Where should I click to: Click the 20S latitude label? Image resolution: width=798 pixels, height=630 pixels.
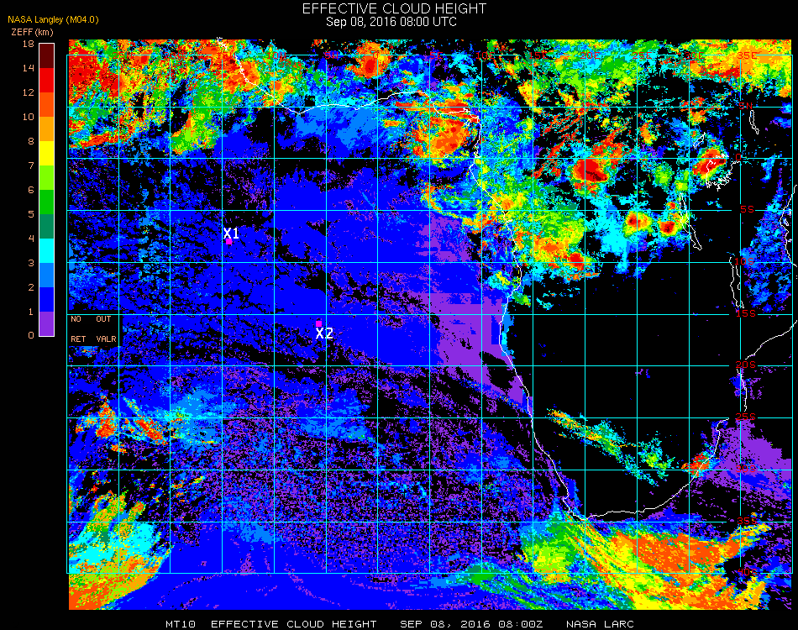coord(746,365)
